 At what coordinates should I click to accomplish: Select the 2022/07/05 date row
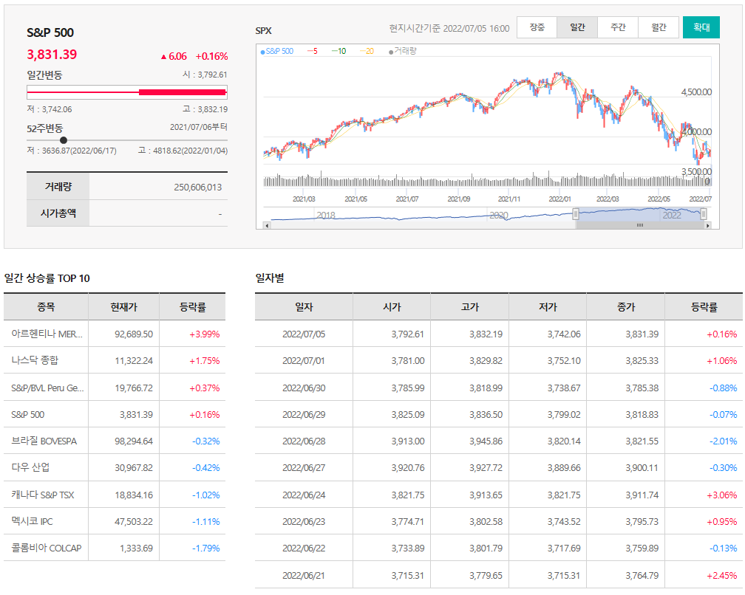click(498, 334)
